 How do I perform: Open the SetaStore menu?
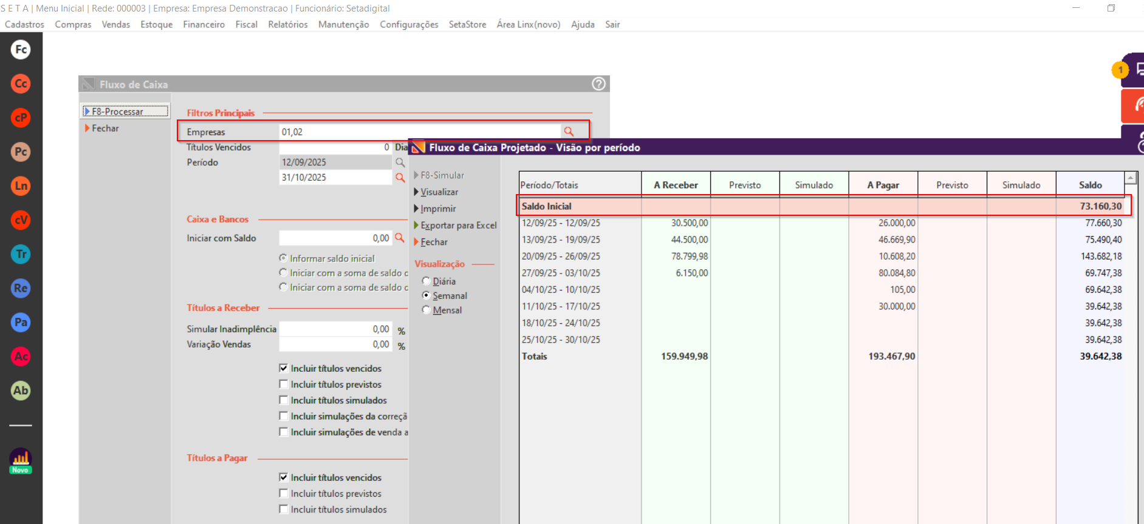point(467,24)
